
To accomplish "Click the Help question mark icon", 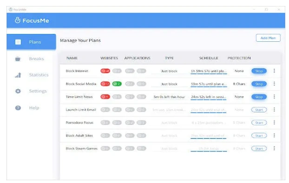I will [18, 108].
